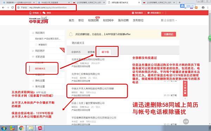This screenshot has height=131, width=211.
Task: Open a new browser tab with plus
Action: 179,2
